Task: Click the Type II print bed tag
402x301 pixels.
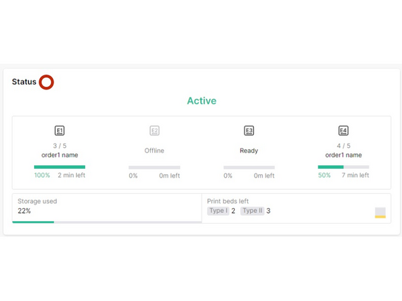Action: click(x=253, y=211)
